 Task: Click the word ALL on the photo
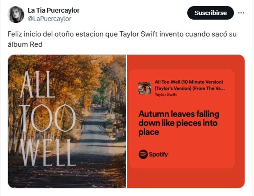(x=38, y=84)
